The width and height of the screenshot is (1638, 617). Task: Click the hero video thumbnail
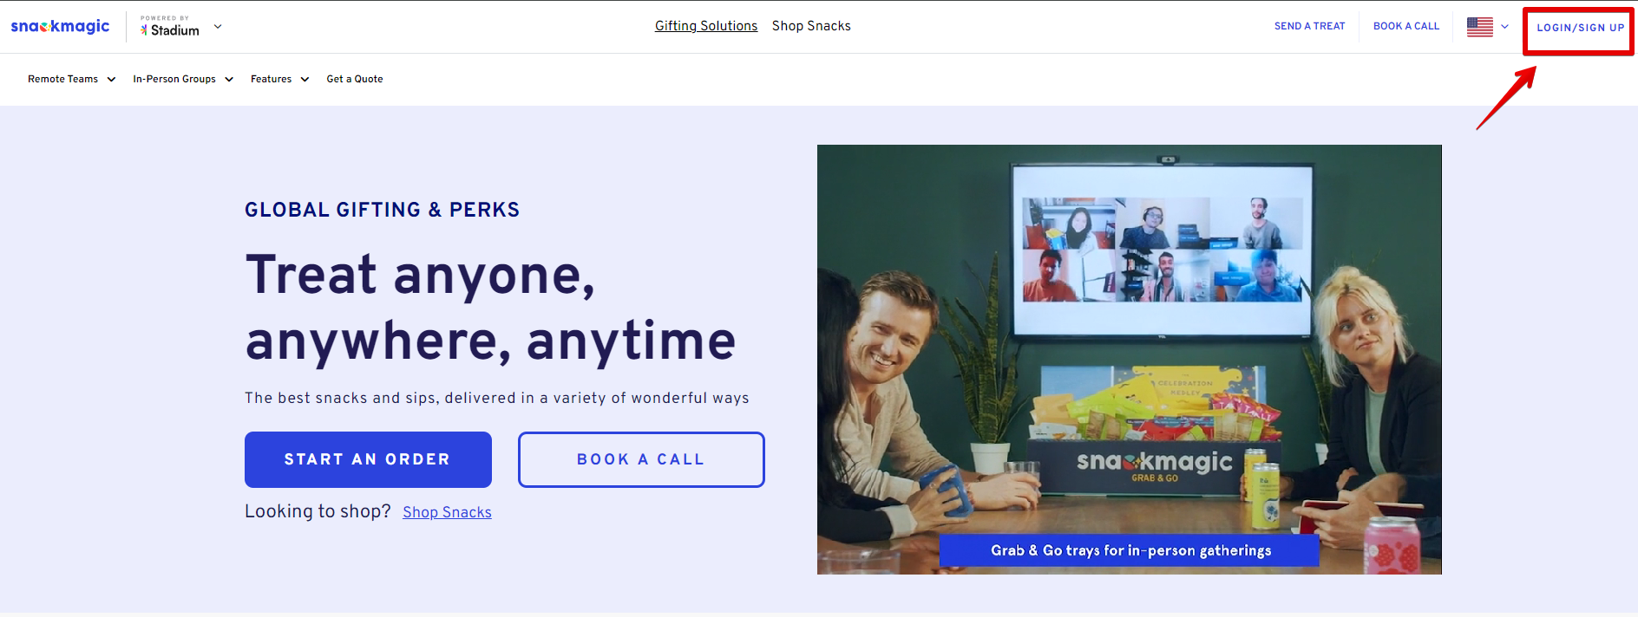coord(1129,360)
